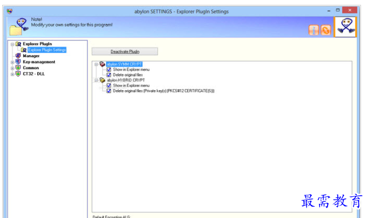Select Explorer PlugIn root label

[x=37, y=44]
